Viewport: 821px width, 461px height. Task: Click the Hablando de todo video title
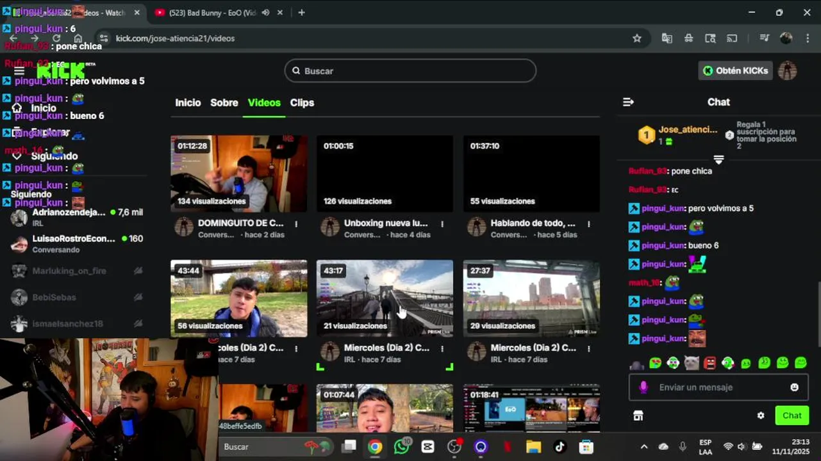click(x=533, y=223)
